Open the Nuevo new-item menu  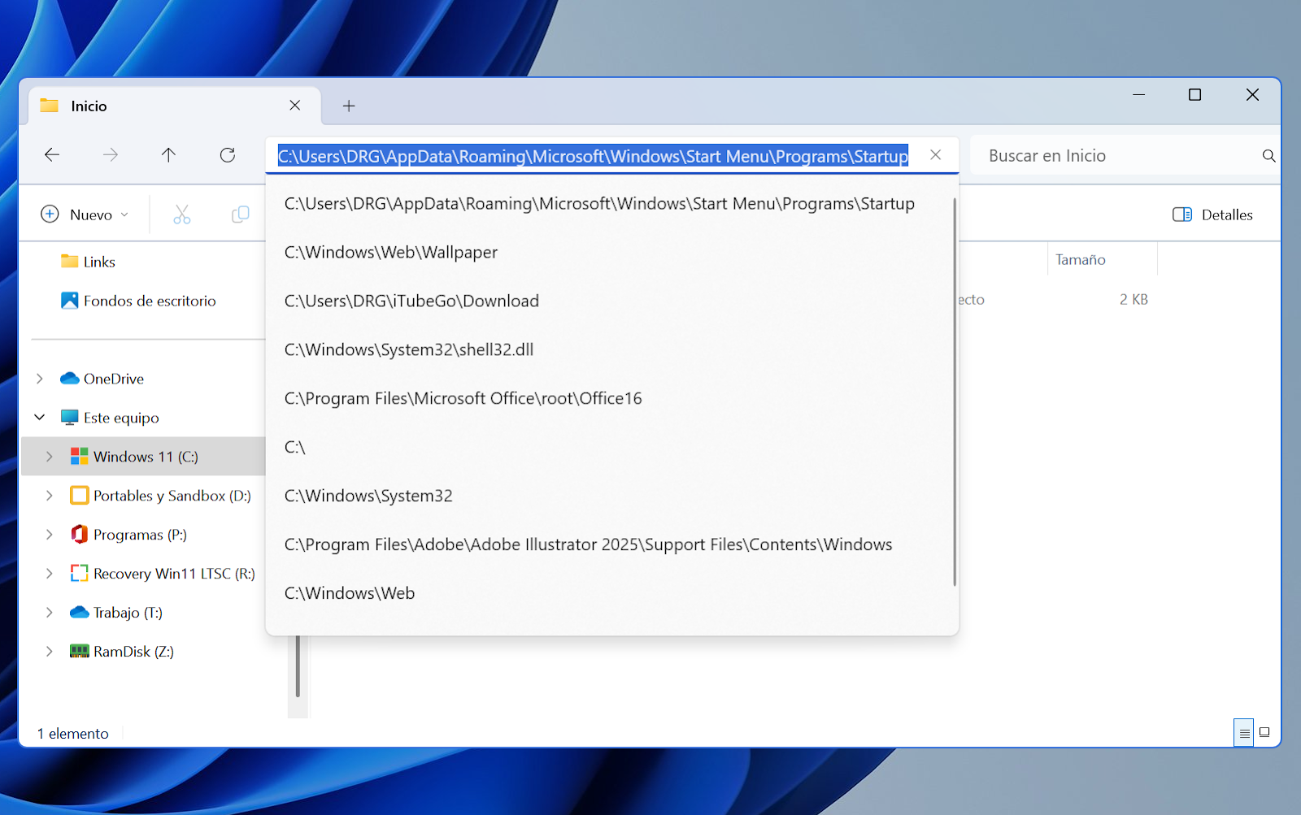coord(85,215)
